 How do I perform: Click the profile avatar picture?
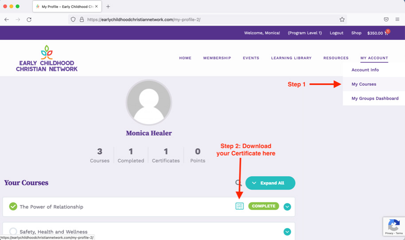(x=149, y=103)
